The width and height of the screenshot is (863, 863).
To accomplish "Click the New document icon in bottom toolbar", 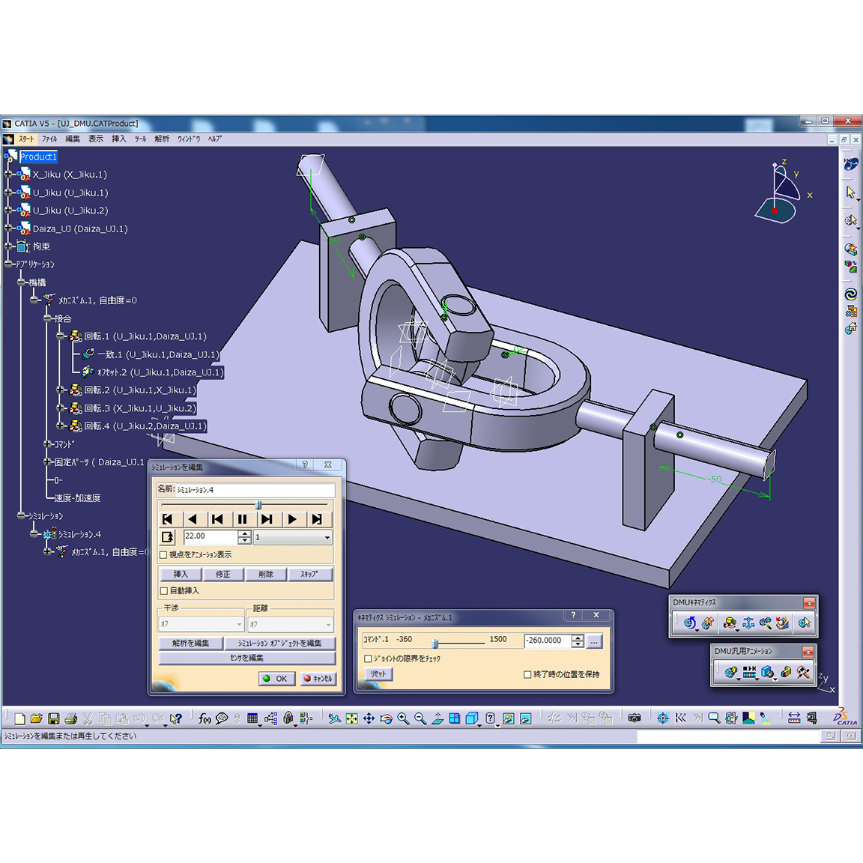I will (20, 718).
